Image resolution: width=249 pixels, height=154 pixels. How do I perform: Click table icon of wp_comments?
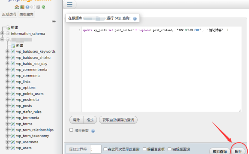click(13, 76)
